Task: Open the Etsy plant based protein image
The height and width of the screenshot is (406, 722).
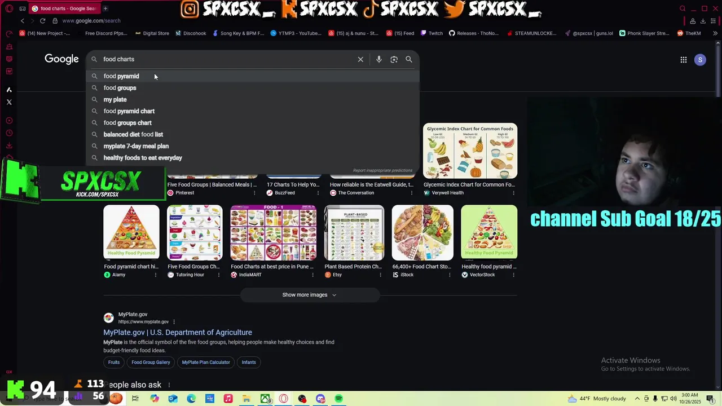Action: pyautogui.click(x=354, y=232)
